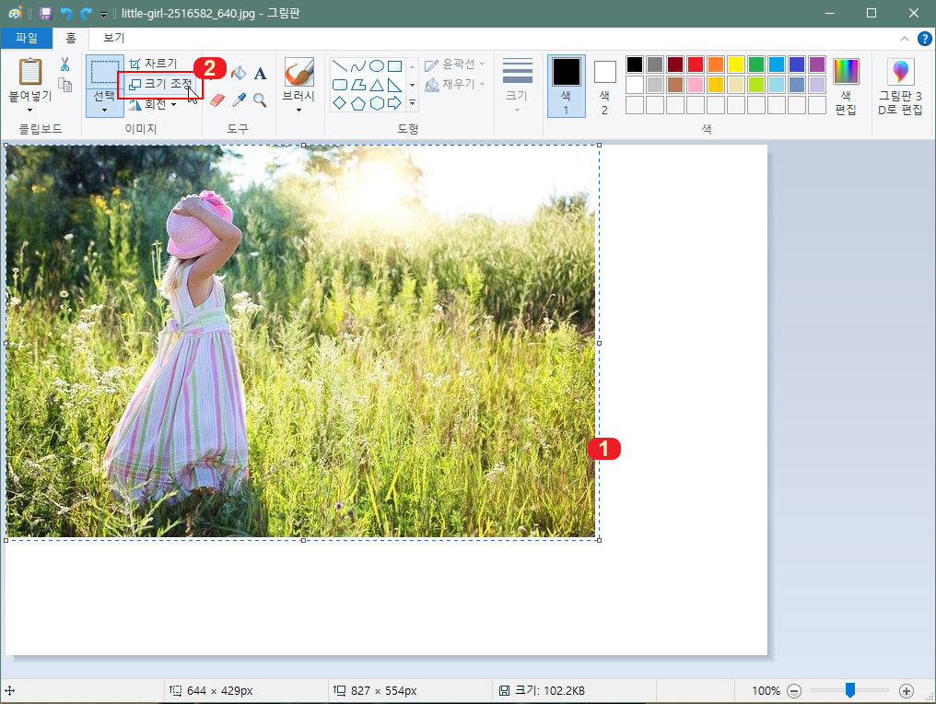
Task: Click the Redo arrow in title bar
Action: pos(86,13)
